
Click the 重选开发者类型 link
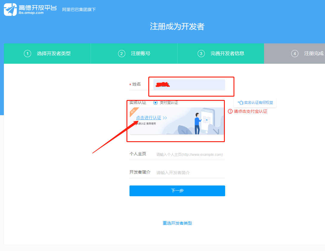pyautogui.click(x=177, y=223)
